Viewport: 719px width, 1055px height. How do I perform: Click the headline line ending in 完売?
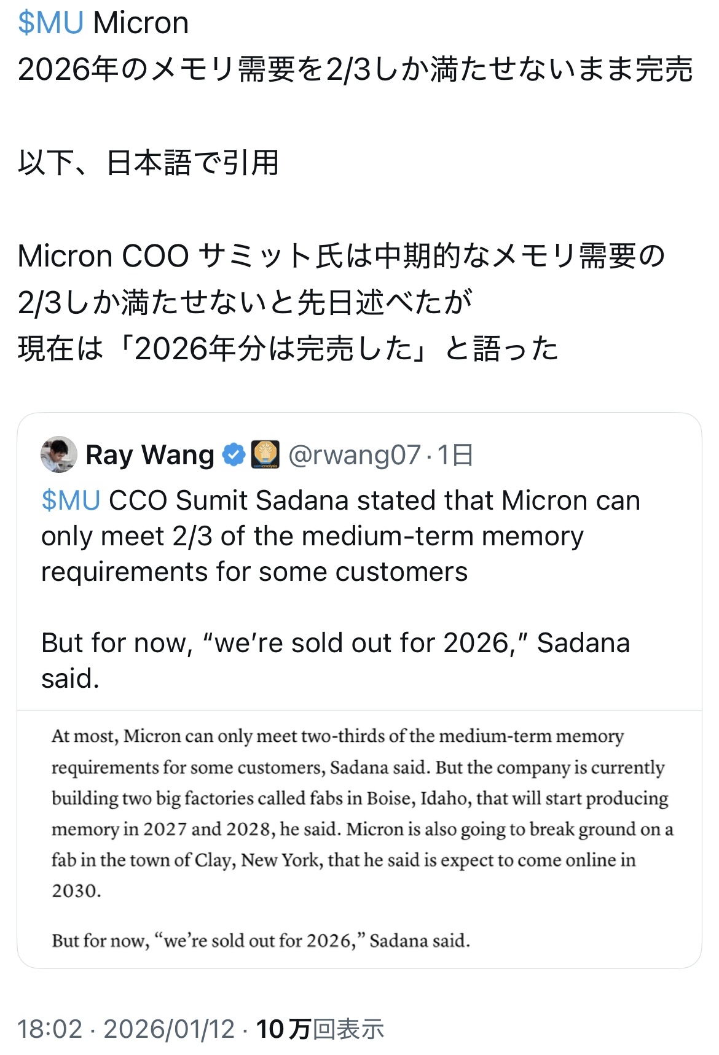coord(355,69)
